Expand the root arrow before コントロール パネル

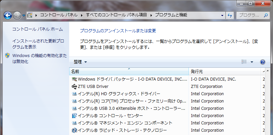coord(36,15)
